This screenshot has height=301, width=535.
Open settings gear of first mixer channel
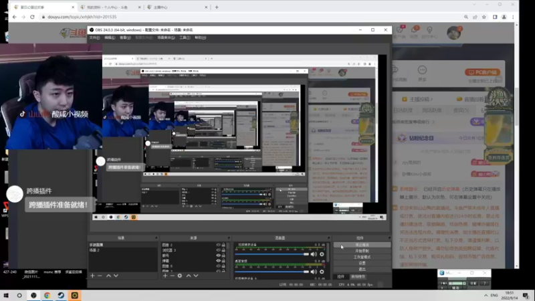pyautogui.click(x=322, y=254)
